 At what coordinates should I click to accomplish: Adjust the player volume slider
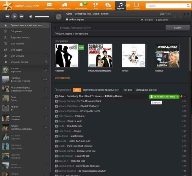pos(42,17)
